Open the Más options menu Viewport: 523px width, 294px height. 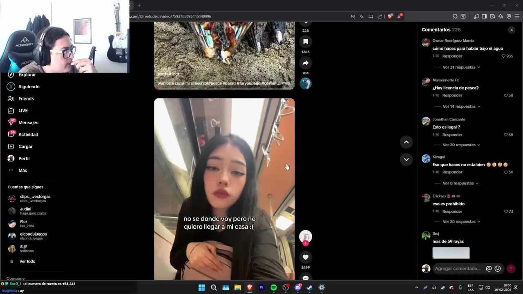coord(18,170)
